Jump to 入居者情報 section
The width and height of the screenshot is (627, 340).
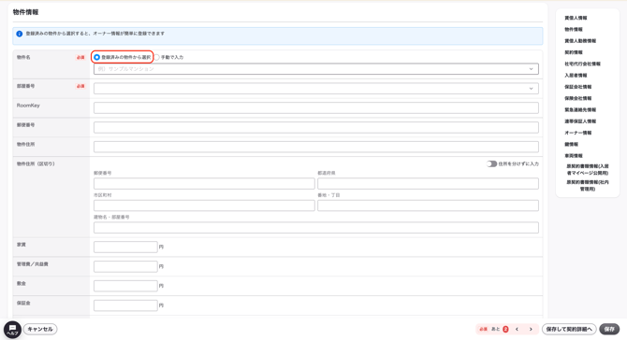pyautogui.click(x=576, y=76)
